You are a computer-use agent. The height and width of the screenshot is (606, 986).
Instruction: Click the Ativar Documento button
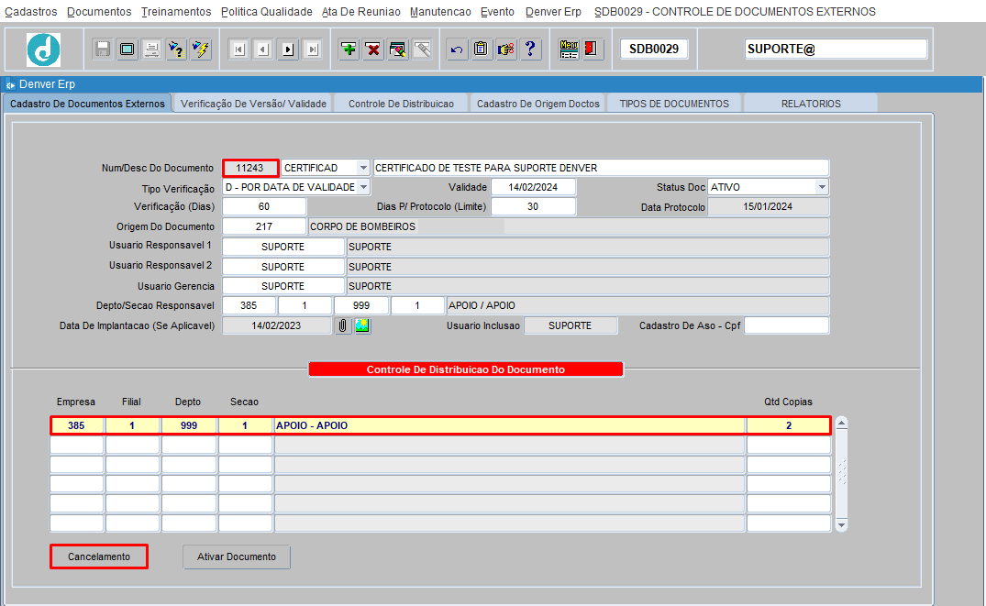tap(237, 557)
